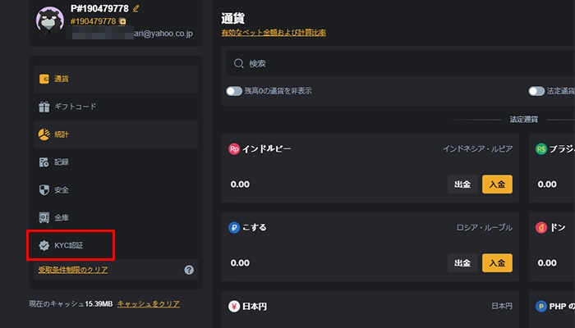Click the 金庫 vault safe icon
This screenshot has width=575, height=328.
[44, 217]
